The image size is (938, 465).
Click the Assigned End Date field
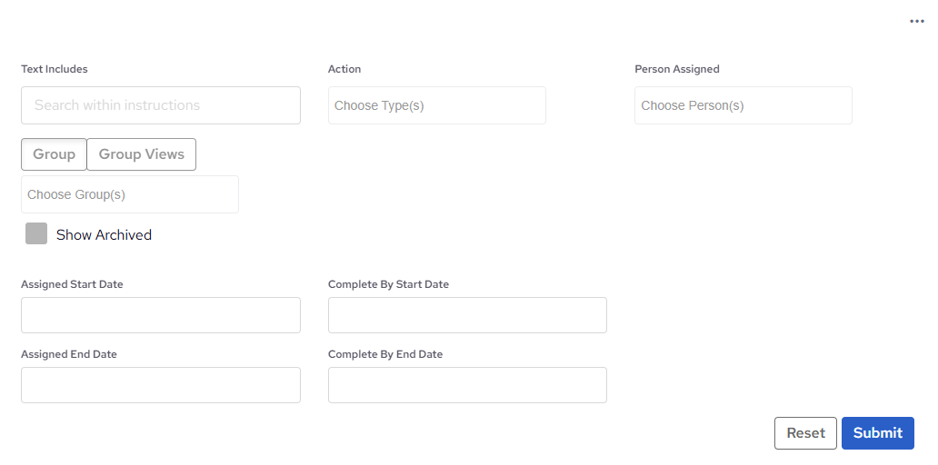click(x=160, y=385)
